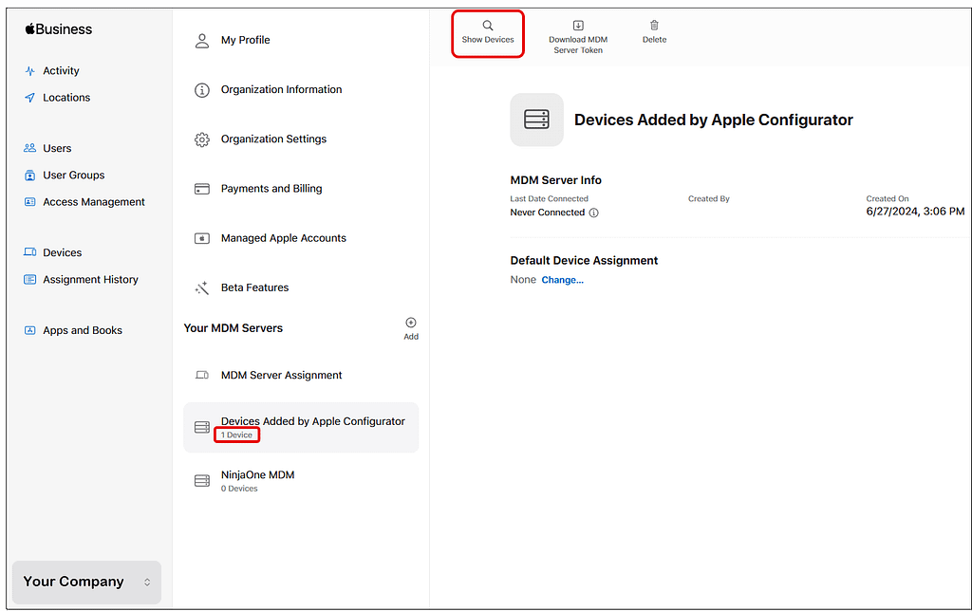The image size is (972, 611).
Task: View User Groups in sidebar
Action: tap(73, 175)
